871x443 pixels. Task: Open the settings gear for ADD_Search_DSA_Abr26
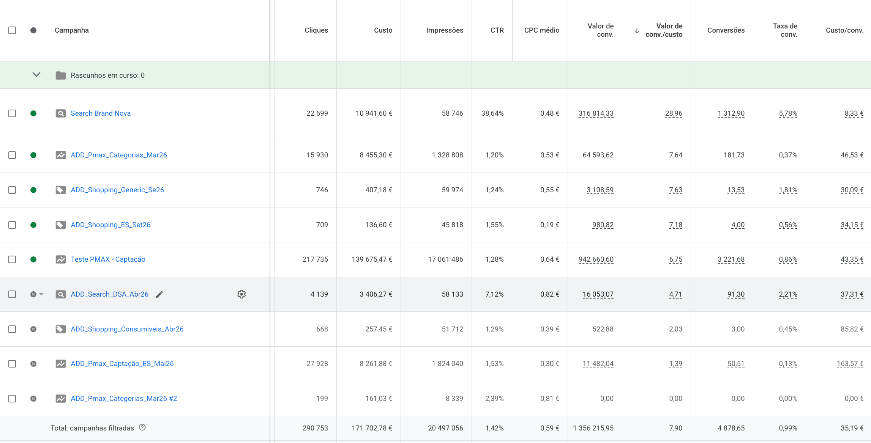[x=241, y=294]
